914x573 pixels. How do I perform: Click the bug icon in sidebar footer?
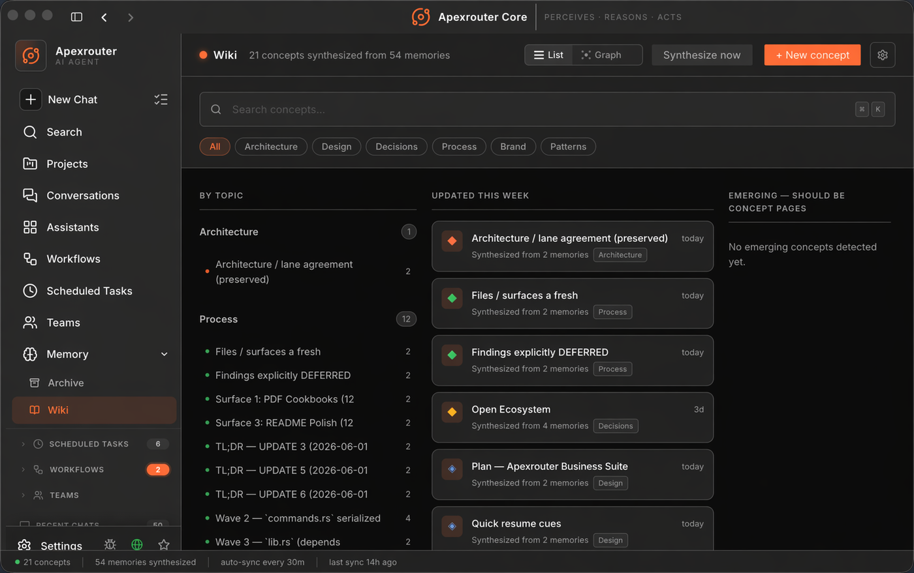pyautogui.click(x=110, y=544)
